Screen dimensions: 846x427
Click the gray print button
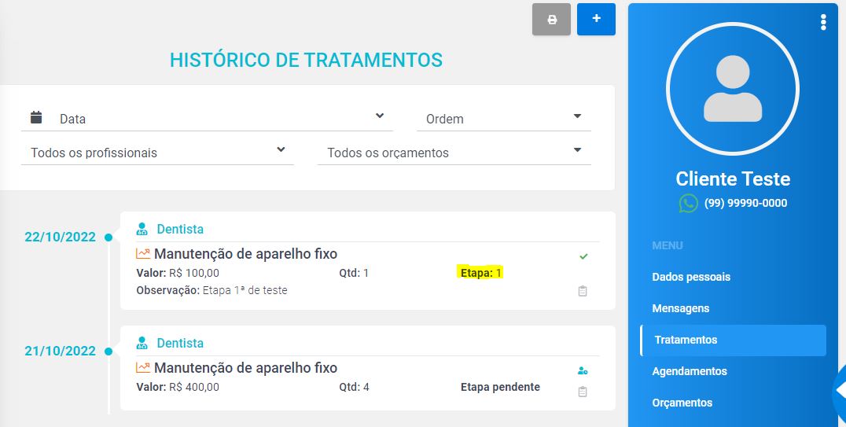click(x=551, y=20)
